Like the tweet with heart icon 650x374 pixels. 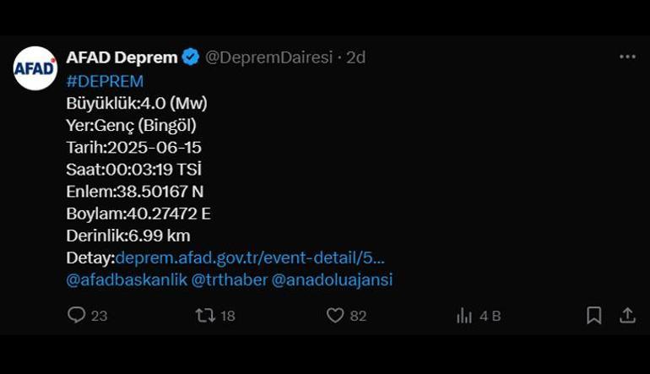(335, 316)
